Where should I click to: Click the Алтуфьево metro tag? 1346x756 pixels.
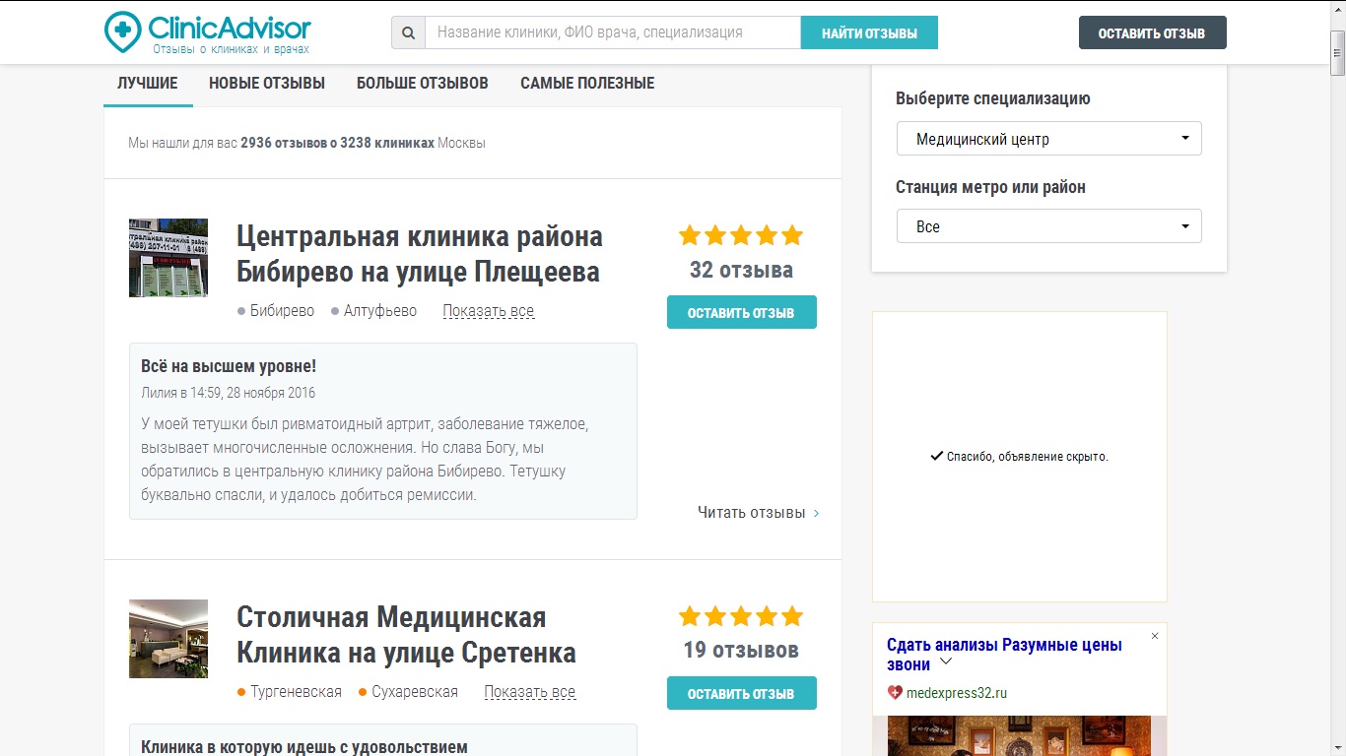tap(374, 311)
